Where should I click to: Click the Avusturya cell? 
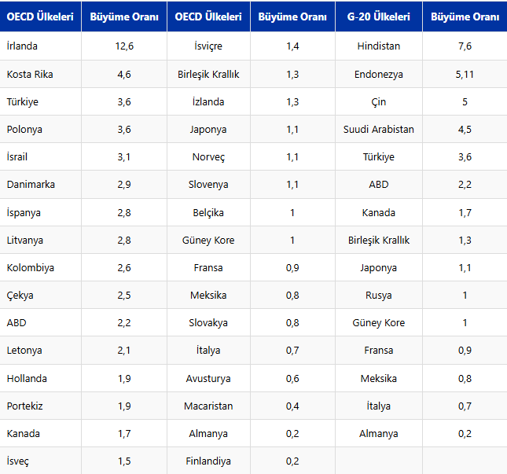[x=208, y=379]
